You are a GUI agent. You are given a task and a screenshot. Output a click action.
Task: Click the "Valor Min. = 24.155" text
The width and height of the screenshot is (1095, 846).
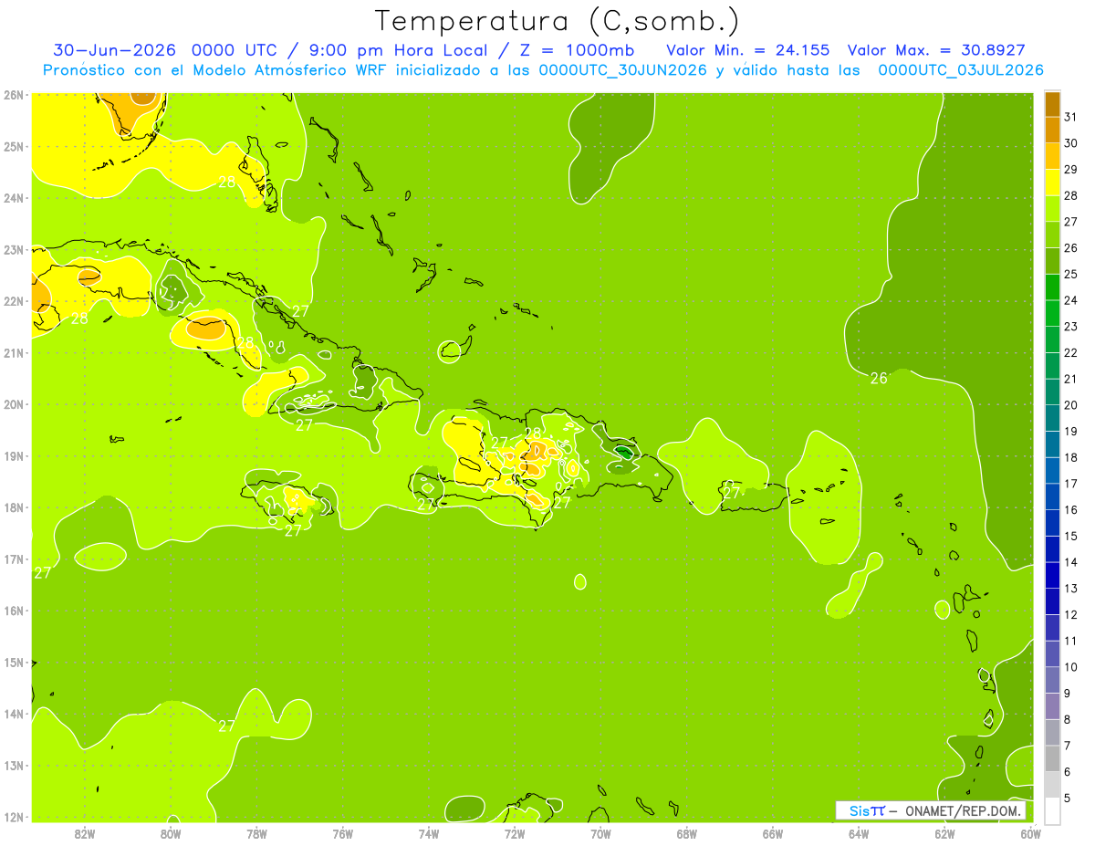(x=749, y=49)
